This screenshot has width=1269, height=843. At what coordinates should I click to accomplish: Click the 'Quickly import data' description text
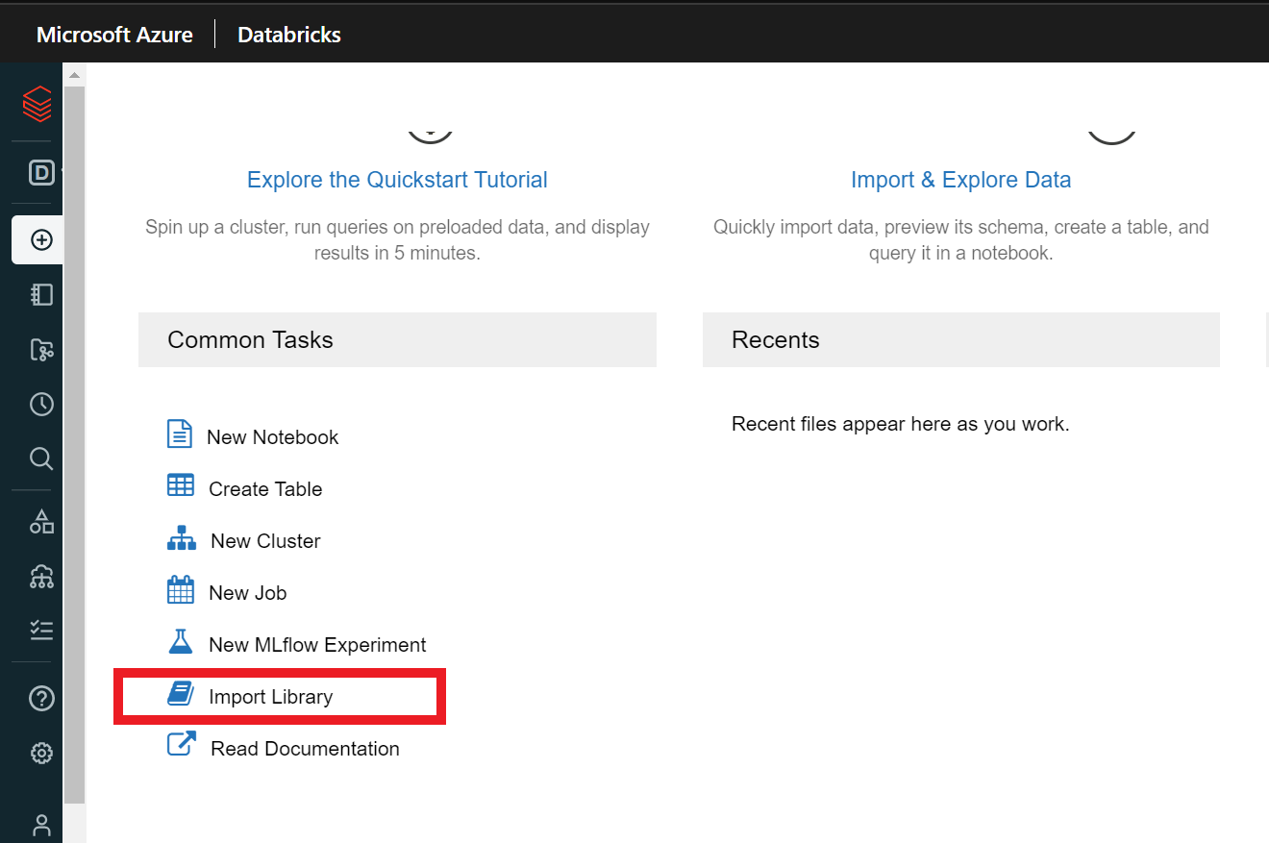coord(960,240)
